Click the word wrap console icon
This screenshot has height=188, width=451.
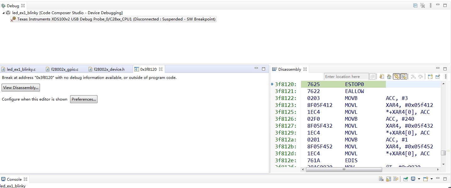coord(396,179)
